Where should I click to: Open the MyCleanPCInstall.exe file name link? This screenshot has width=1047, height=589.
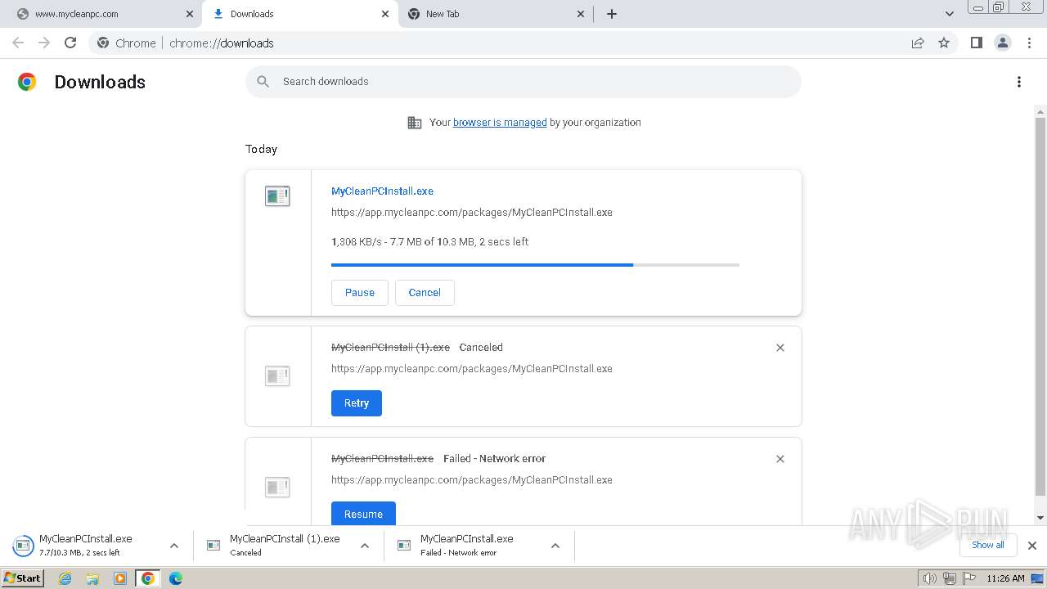(x=382, y=191)
